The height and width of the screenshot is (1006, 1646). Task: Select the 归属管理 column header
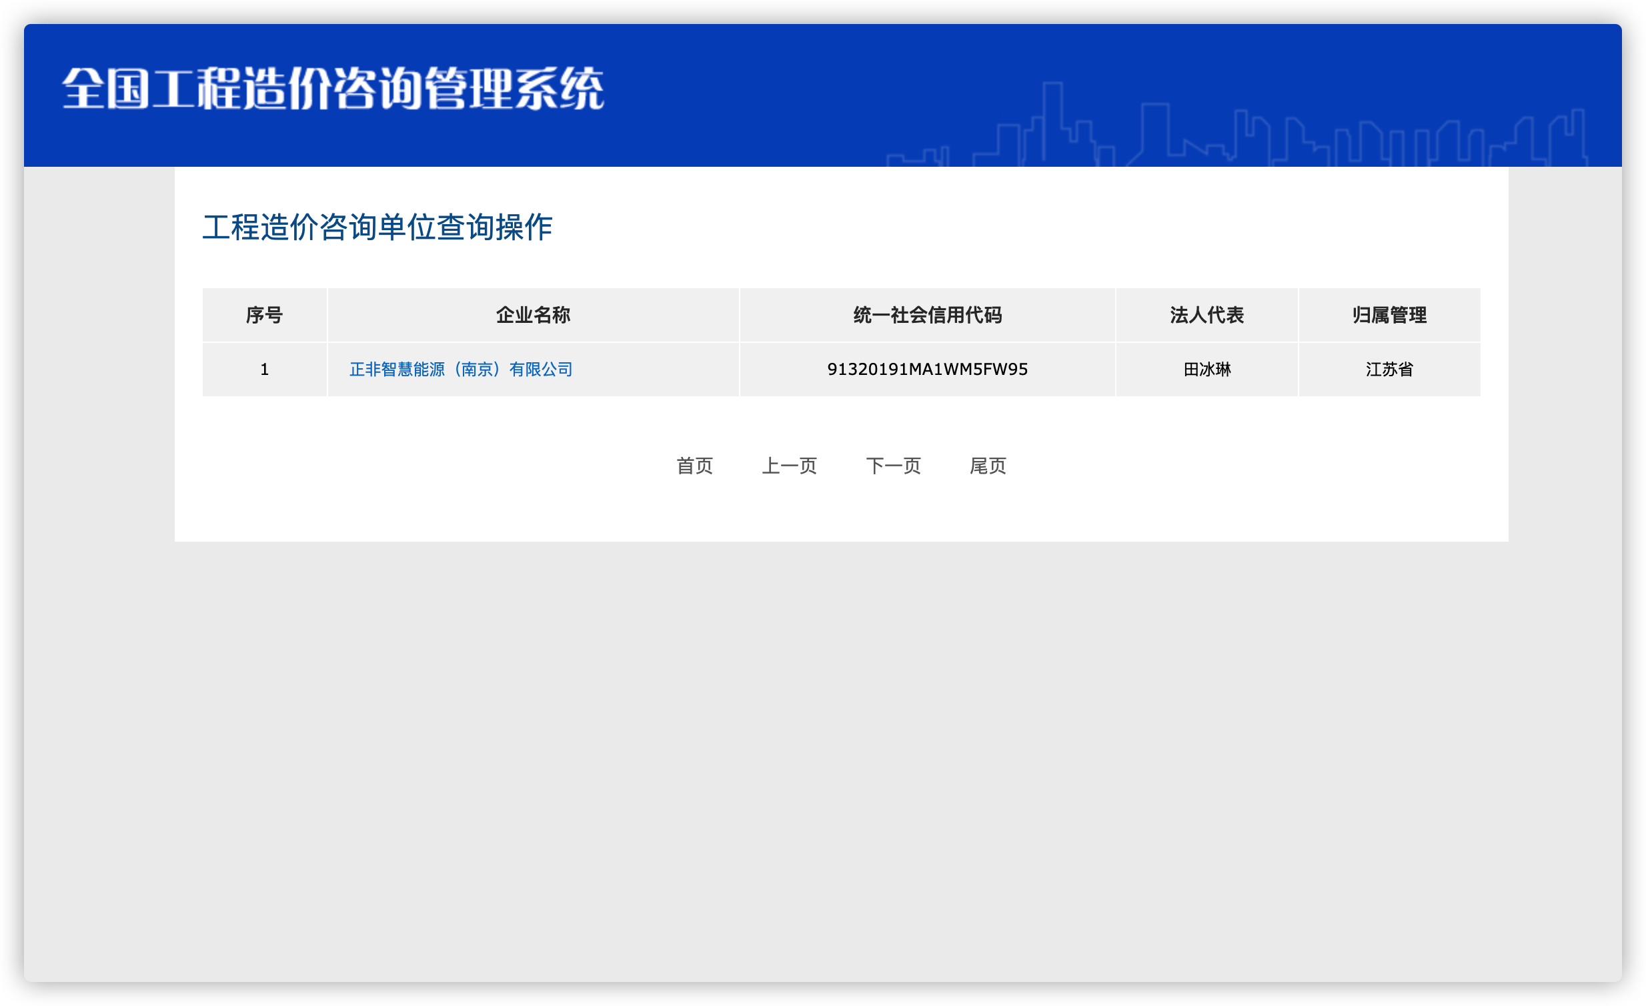[x=1389, y=316]
